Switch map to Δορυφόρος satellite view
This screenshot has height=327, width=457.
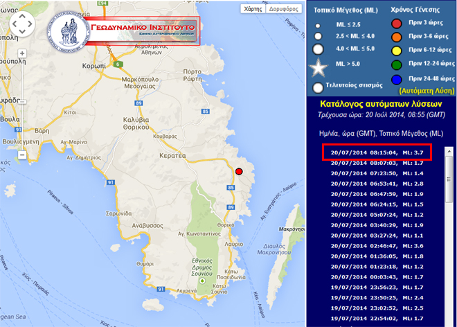pos(284,9)
